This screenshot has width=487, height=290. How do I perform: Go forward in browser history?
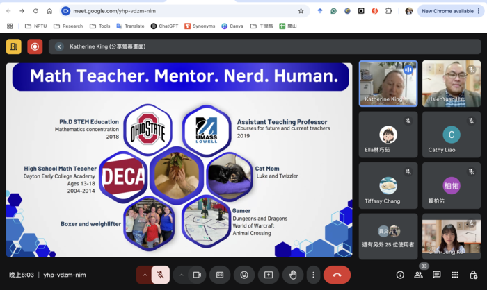tap(22, 11)
